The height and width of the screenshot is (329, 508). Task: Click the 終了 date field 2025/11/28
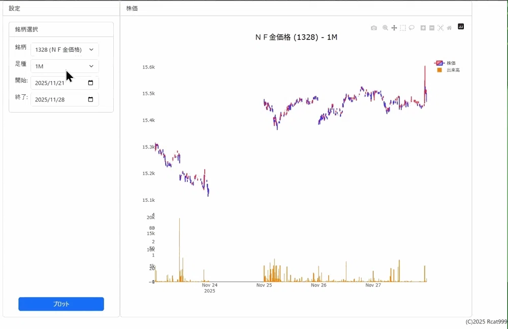(65, 99)
